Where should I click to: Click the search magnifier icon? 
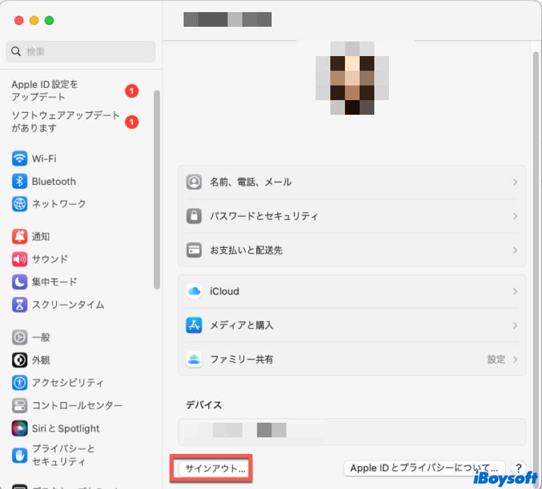tap(16, 52)
